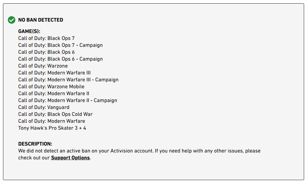308x184 pixels.
Task: Select Black Ops Cold War entry
Action: [55, 114]
